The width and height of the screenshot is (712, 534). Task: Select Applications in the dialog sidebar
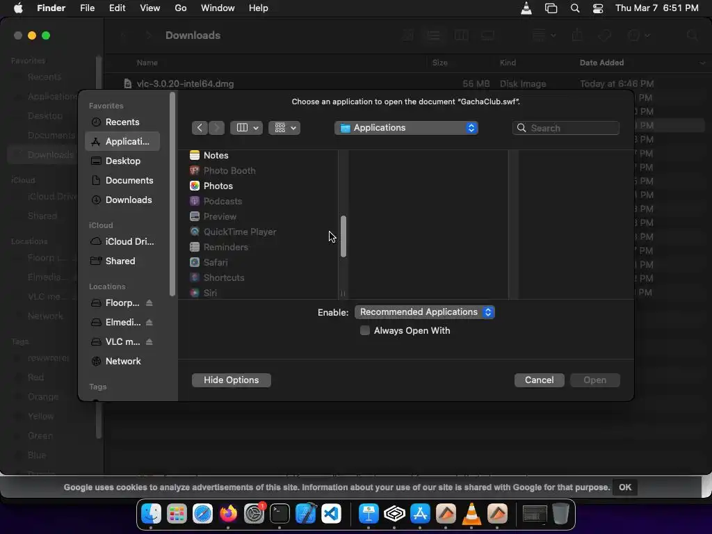(x=122, y=141)
